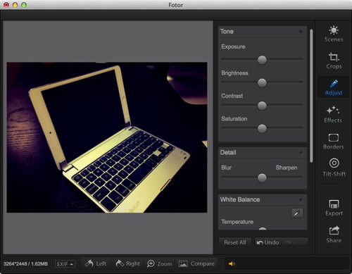This screenshot has width=352, height=274.
Task: Open the Tilt-Shift tool
Action: point(334,168)
